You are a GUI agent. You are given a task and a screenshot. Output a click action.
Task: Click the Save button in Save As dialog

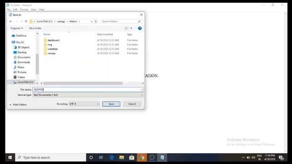pyautogui.click(x=111, y=104)
